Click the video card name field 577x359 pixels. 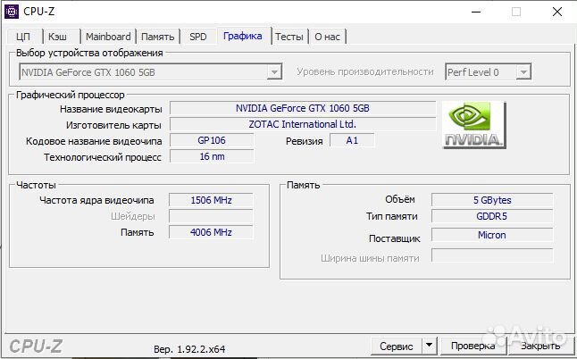(303, 109)
